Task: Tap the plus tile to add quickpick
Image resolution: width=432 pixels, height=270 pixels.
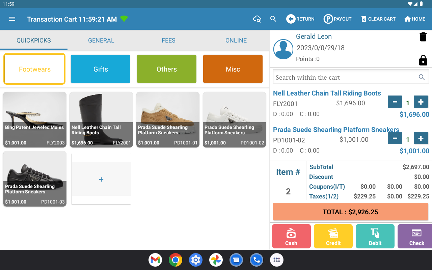Action: coord(101,179)
